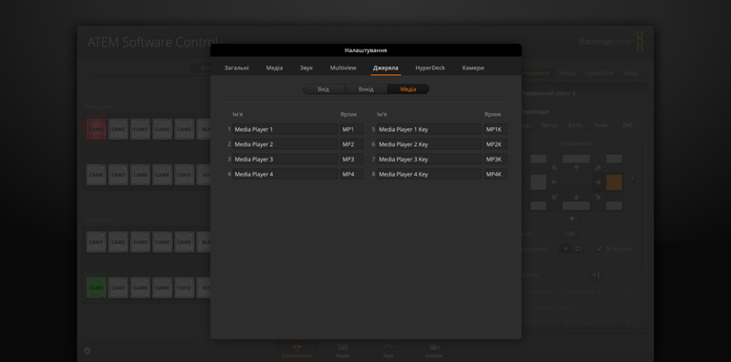Edit the Media Player 2 name field

285,144
